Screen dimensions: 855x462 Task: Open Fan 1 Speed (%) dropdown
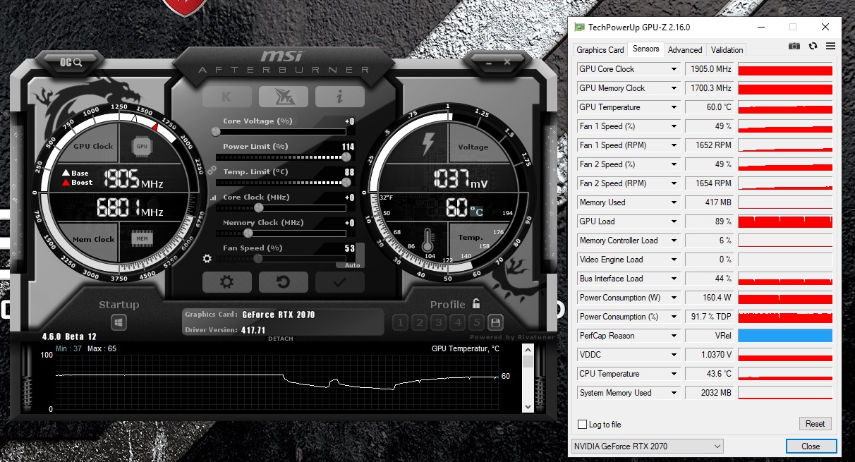pos(674,126)
